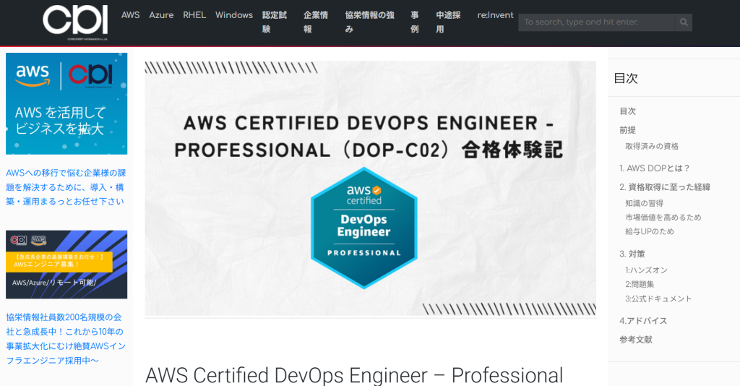This screenshot has height=386, width=740.
Task: Open the re:Invent menu item
Action: pos(495,15)
